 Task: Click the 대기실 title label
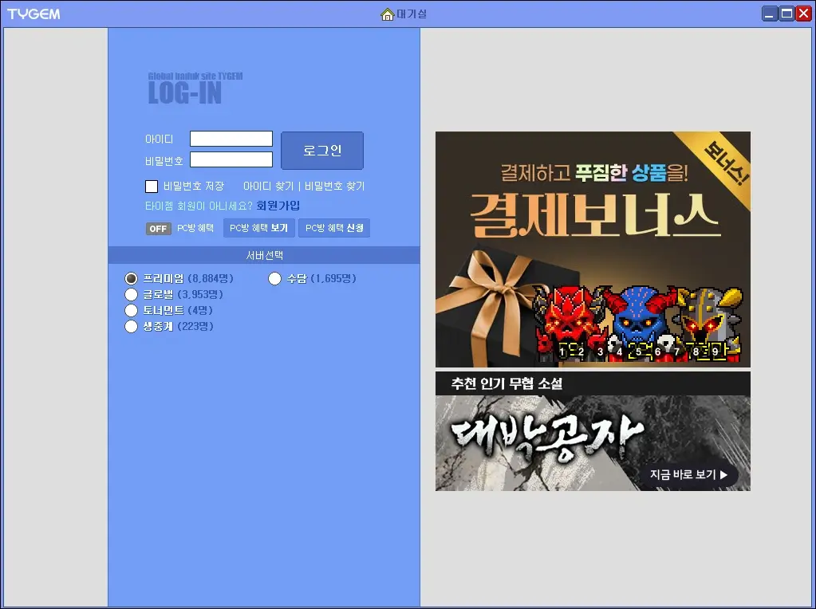click(x=412, y=14)
